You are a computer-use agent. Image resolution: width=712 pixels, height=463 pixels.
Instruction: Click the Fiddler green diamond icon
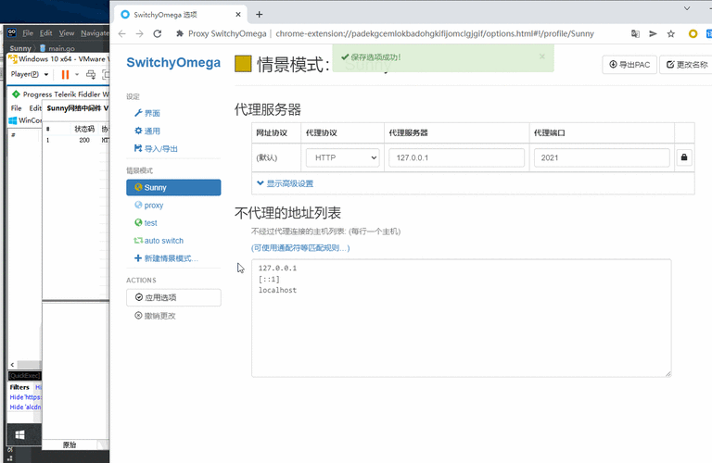coord(16,94)
